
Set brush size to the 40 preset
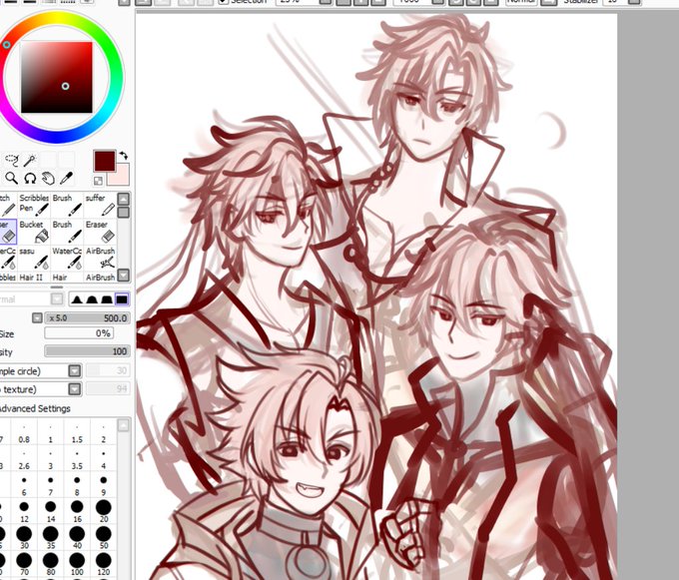(77, 538)
